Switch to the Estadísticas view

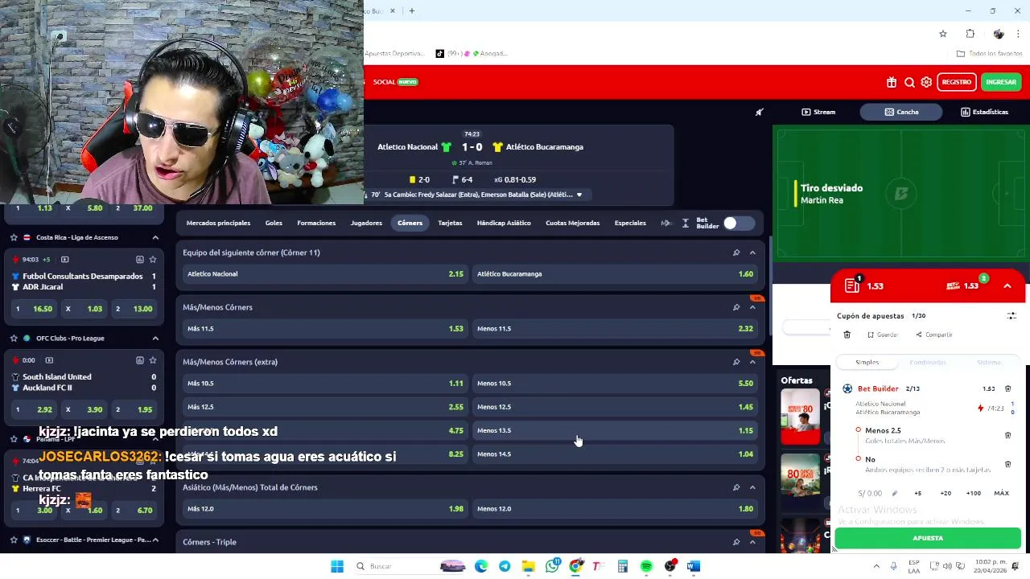click(x=984, y=112)
